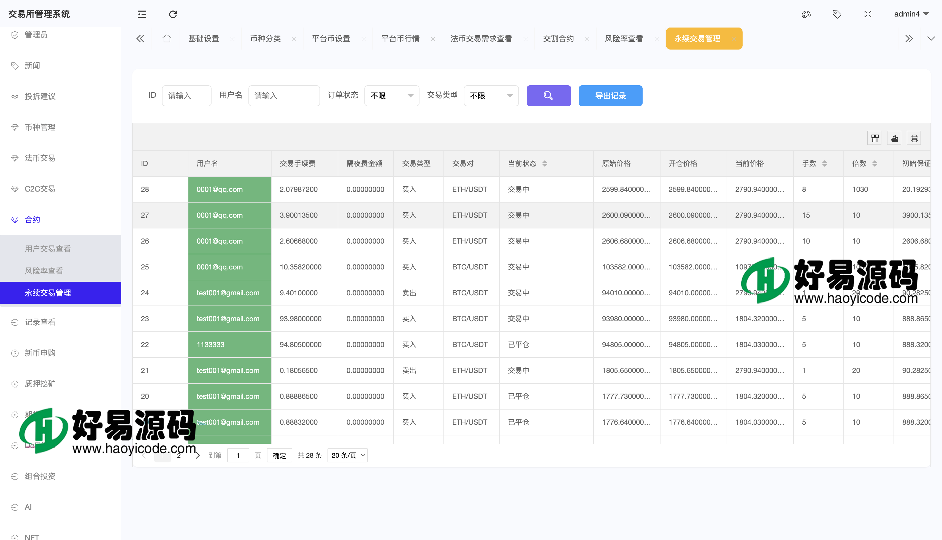Collapse the sidebar menu with the toggle icon
The height and width of the screenshot is (540, 942).
click(x=142, y=14)
